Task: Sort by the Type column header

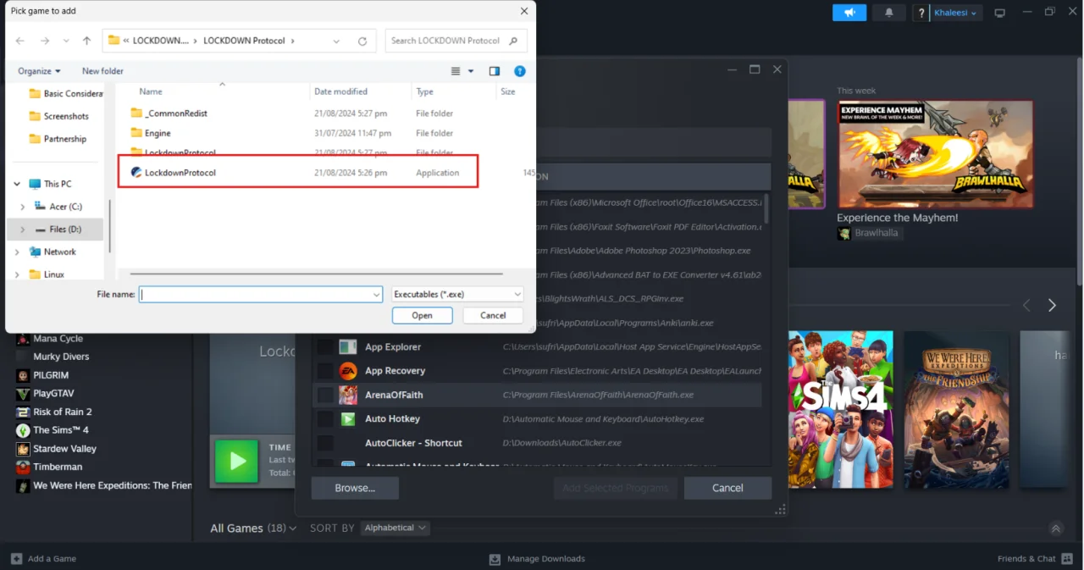Action: tap(424, 91)
